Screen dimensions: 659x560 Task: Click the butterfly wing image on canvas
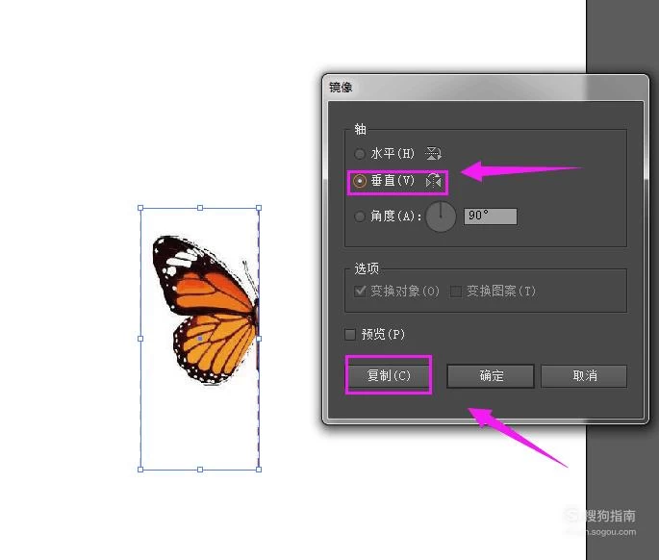pos(205,310)
